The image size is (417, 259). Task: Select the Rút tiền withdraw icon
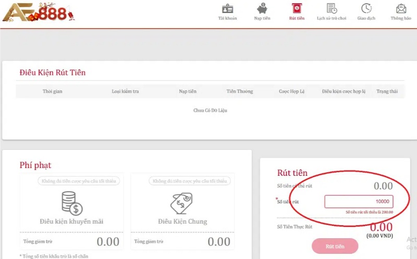point(297,9)
